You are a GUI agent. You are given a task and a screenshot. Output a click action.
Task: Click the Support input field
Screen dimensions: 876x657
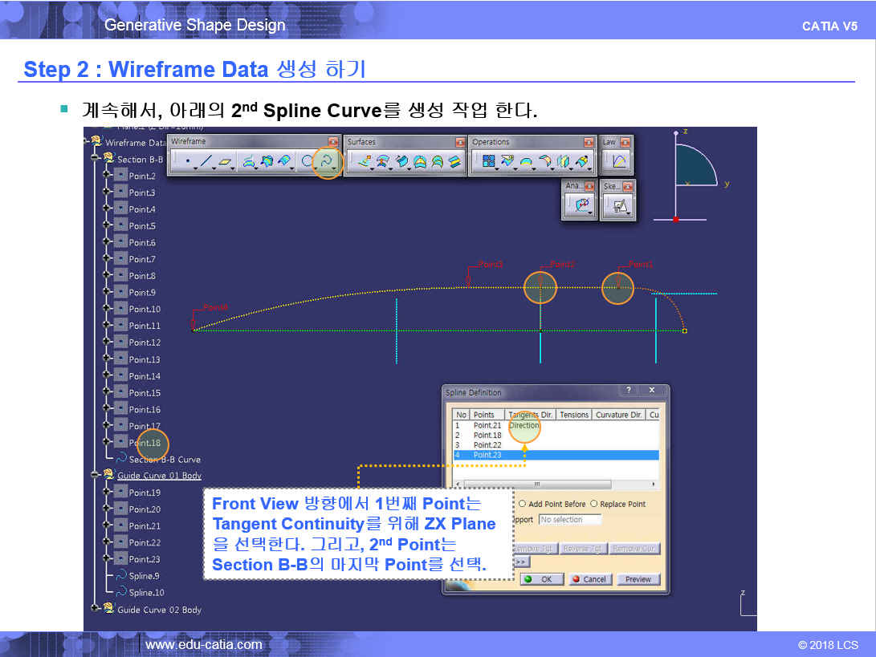point(570,520)
